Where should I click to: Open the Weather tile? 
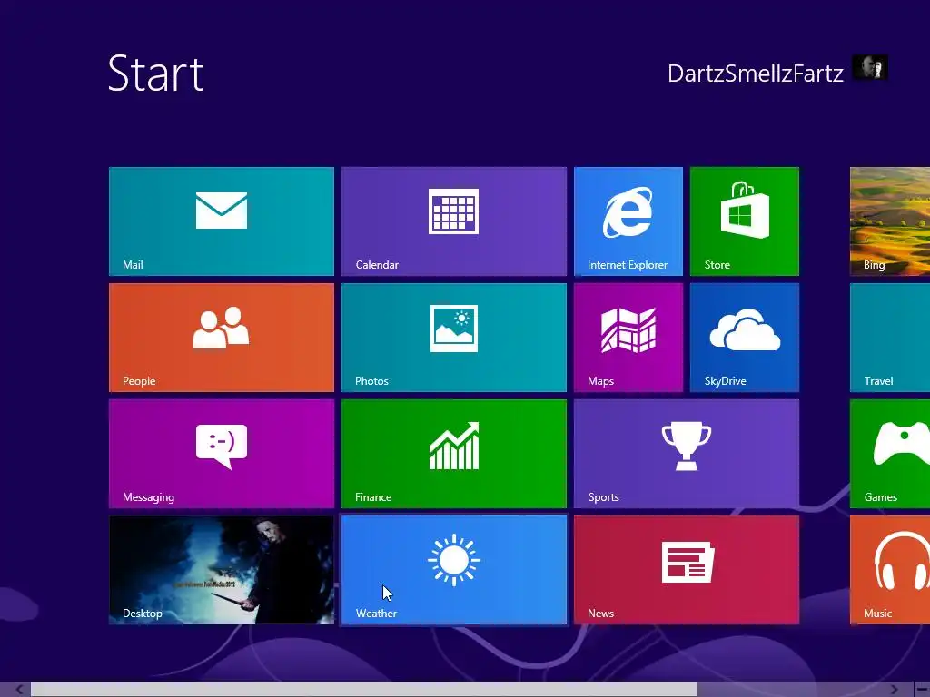point(454,570)
